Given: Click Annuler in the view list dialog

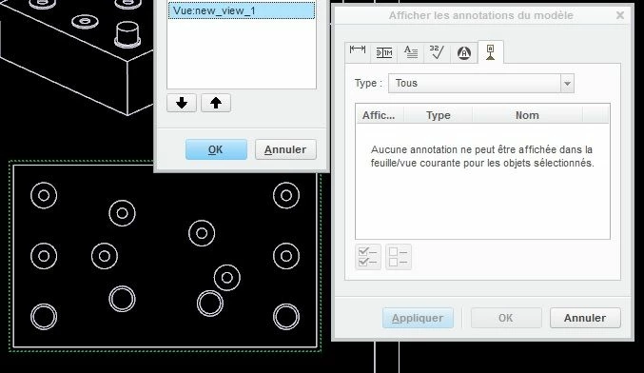Looking at the screenshot, I should point(285,149).
